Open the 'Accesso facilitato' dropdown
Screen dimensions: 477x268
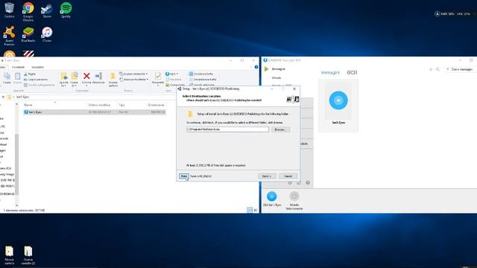[x=134, y=80]
